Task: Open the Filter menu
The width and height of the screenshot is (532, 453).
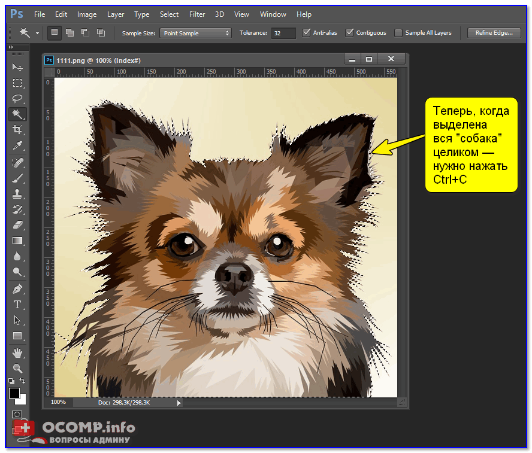Action: pyautogui.click(x=197, y=14)
